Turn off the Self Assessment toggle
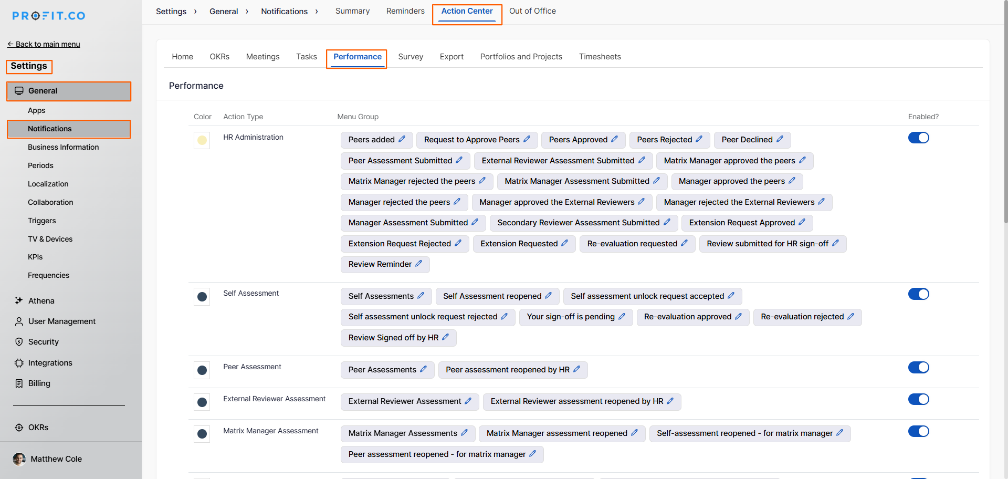The image size is (1008, 479). pos(918,294)
